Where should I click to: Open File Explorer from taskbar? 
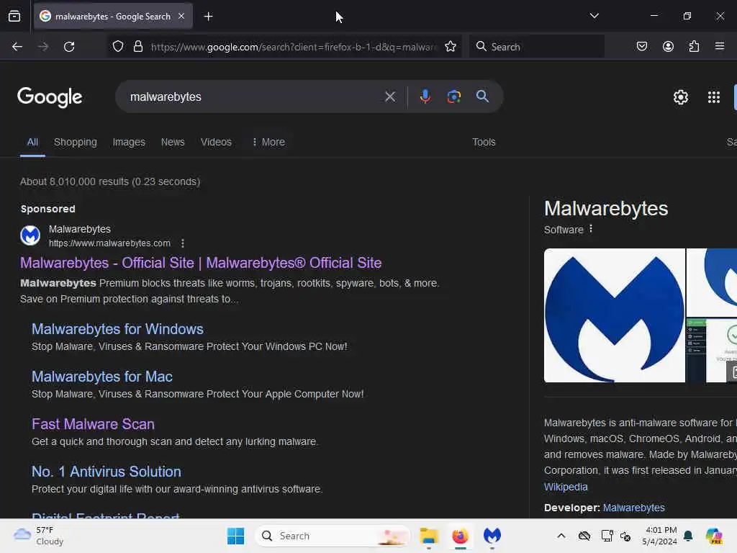[x=429, y=536]
